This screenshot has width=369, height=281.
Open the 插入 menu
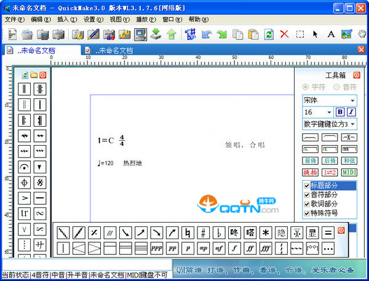[63, 19]
